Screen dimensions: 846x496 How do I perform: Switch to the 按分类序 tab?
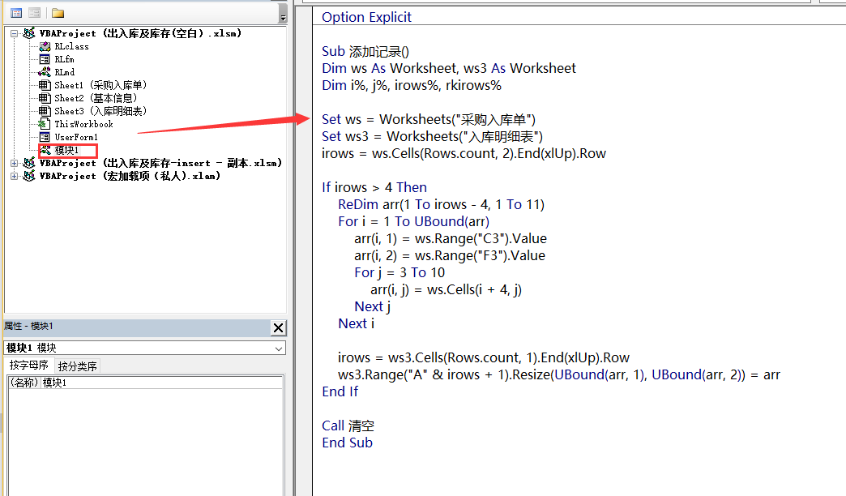click(x=77, y=366)
